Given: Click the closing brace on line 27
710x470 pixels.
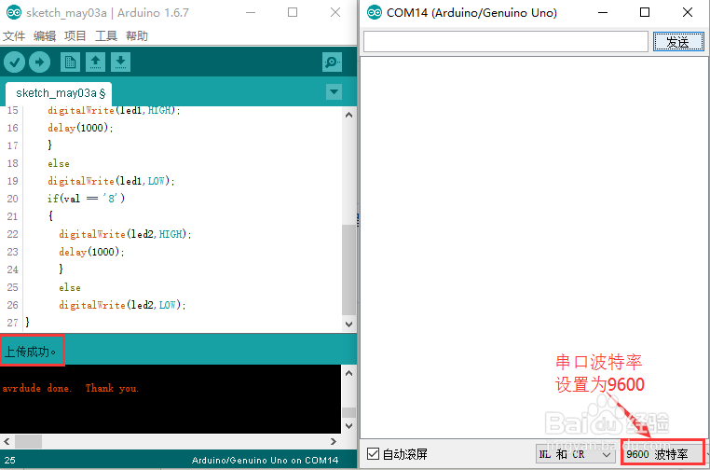Looking at the screenshot, I should coord(28,323).
